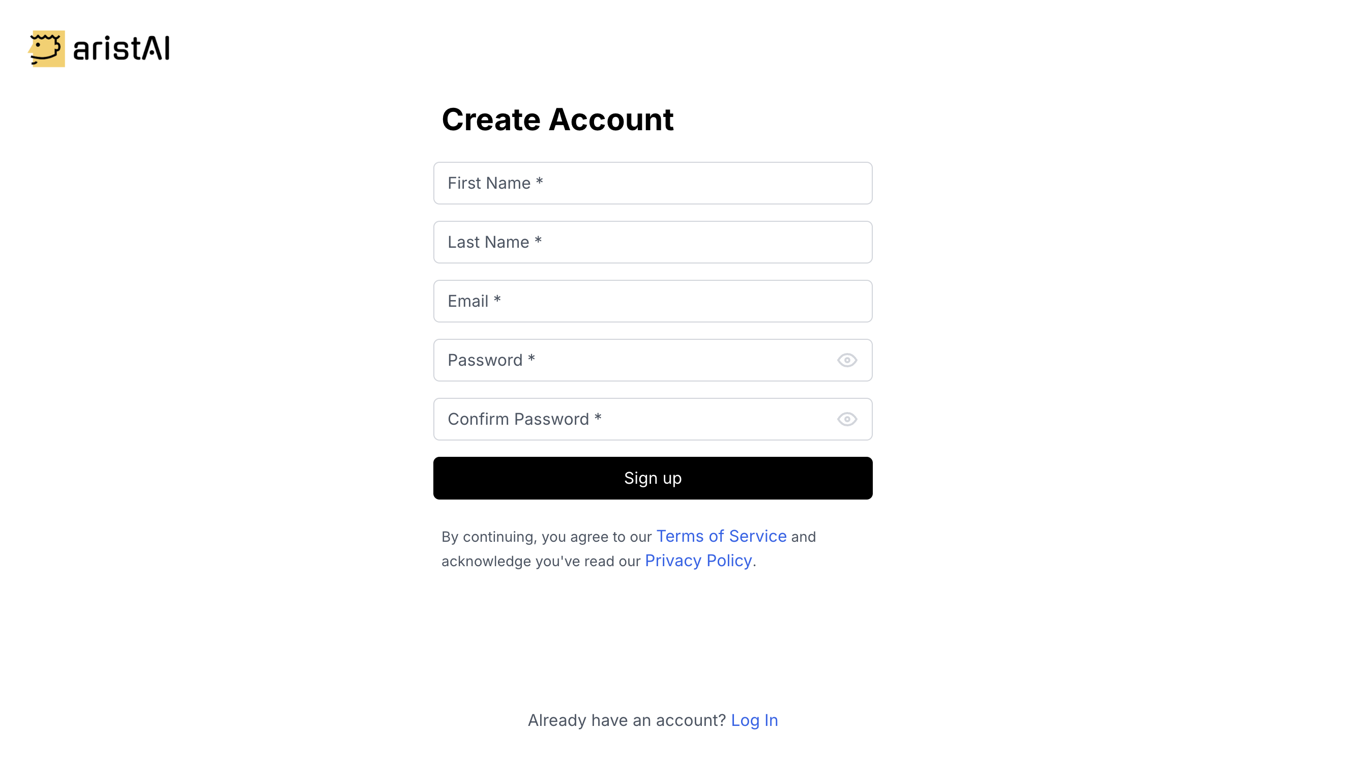Click 'Already have an account?' text
Screen dimensions: 1357x760
pos(627,720)
